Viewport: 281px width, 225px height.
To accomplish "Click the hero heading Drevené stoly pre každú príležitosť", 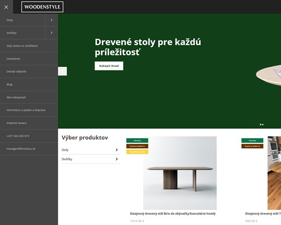I will 148,47.
